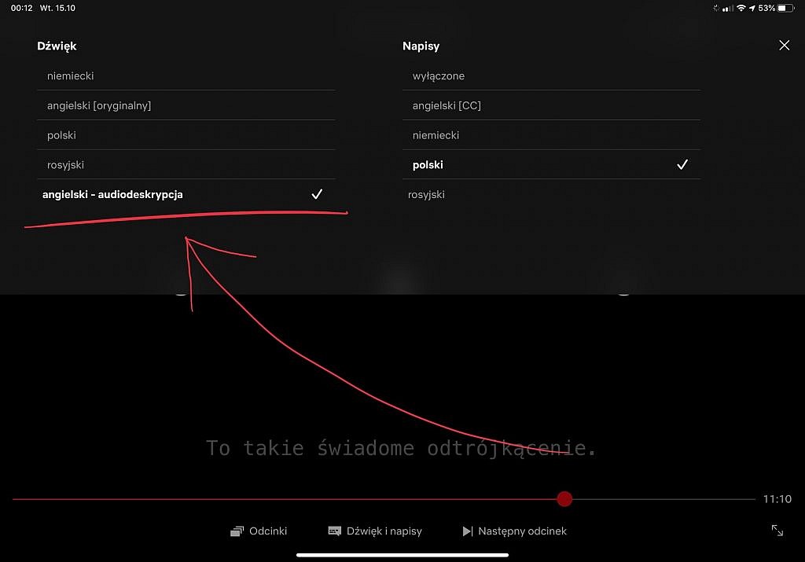Tap the battery indicator in status bar
This screenshot has height=562, width=805.
[786, 8]
